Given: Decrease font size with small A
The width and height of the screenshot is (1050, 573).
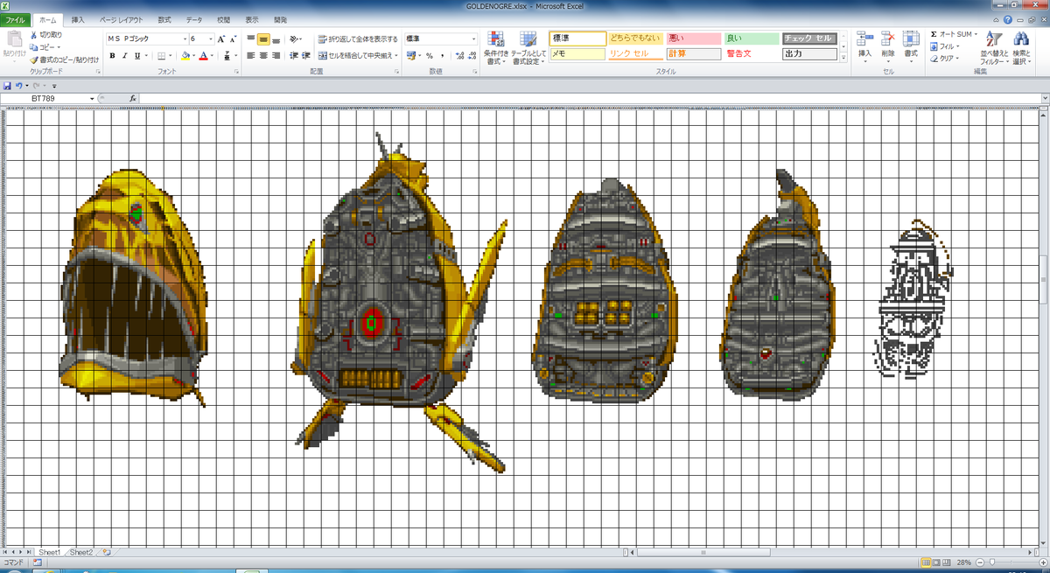Looking at the screenshot, I should [233, 39].
